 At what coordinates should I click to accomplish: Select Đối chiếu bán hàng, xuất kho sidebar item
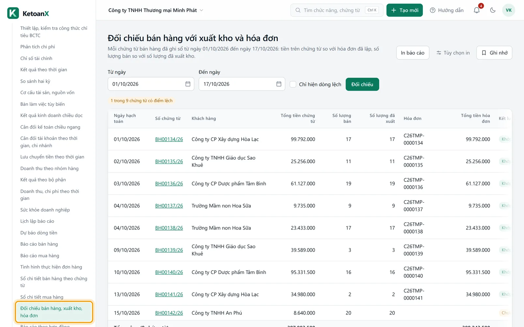54,312
